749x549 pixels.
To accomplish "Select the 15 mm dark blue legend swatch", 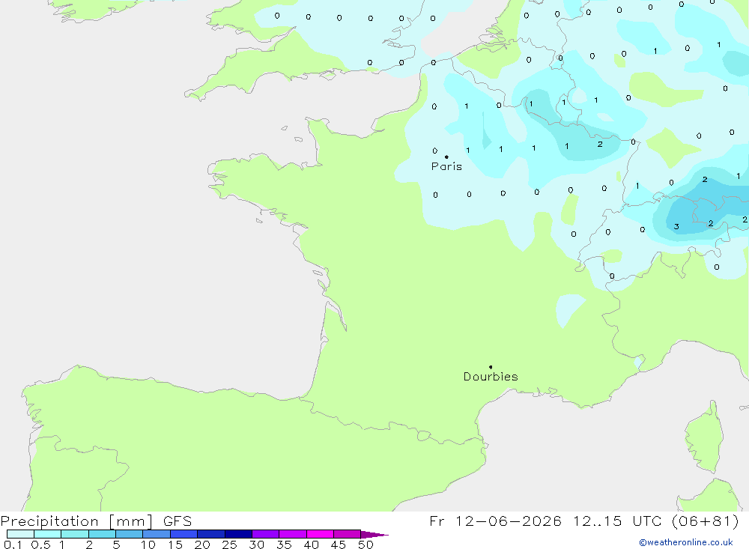I will [x=184, y=534].
